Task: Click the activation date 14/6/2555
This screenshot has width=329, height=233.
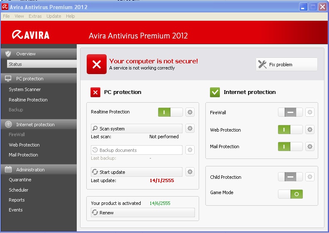Action: 160,203
